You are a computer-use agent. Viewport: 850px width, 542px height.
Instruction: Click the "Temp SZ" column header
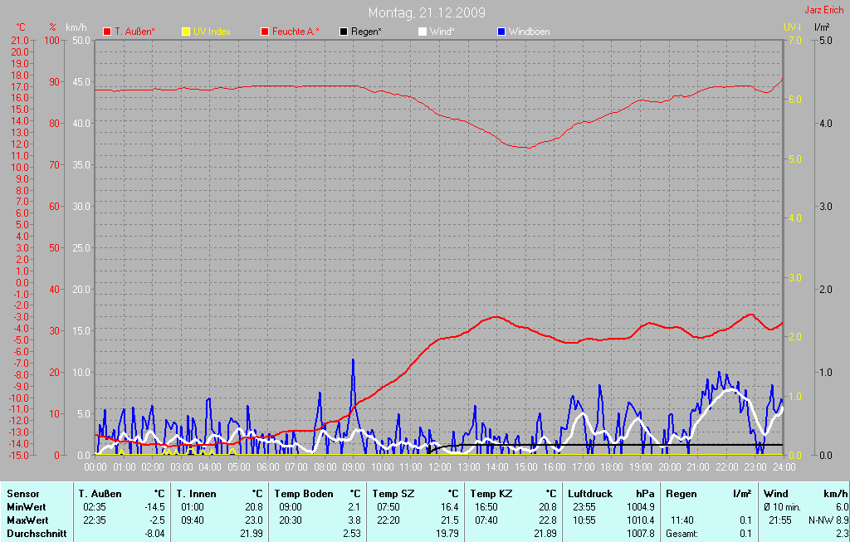(393, 494)
